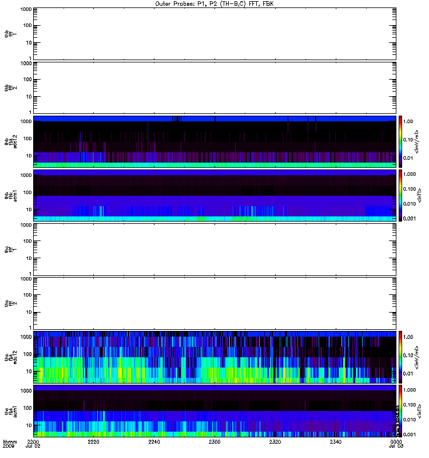The image size is (429, 458).
Task: Select the 'thb fbk edc12' panel axis label
Action: point(10,141)
